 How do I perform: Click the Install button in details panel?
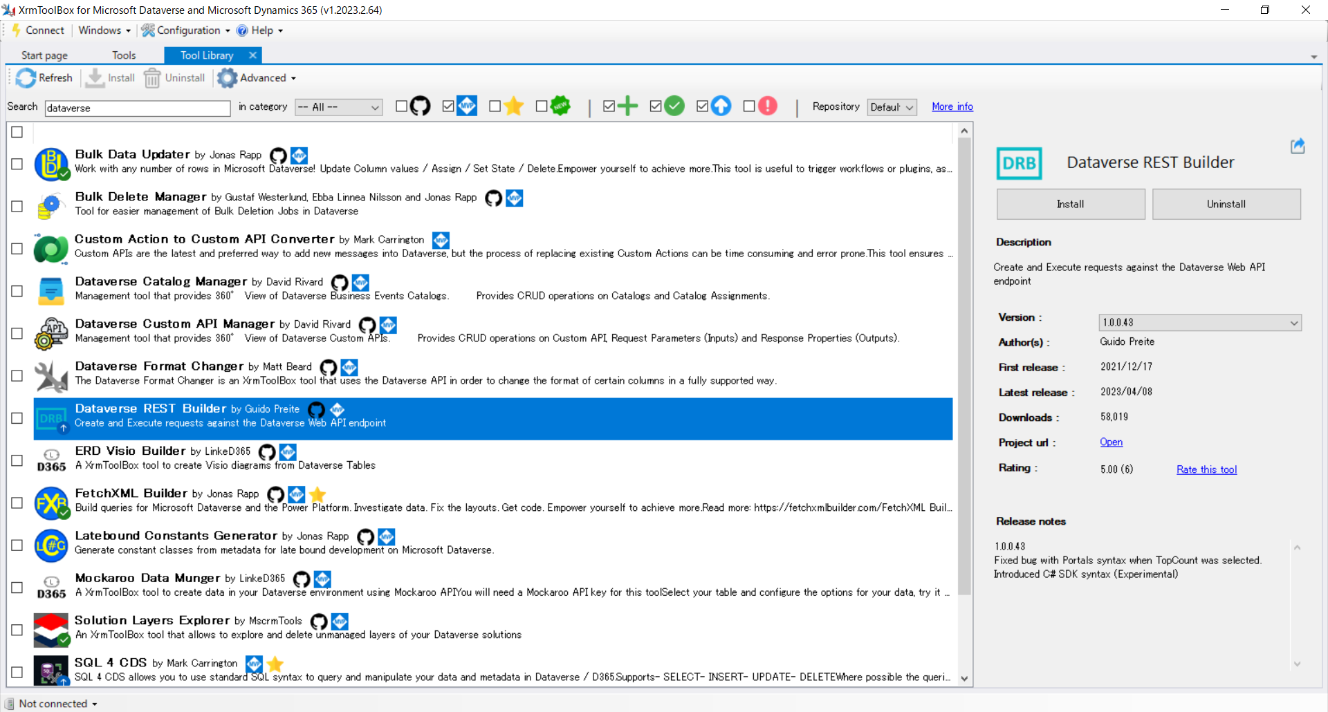click(x=1071, y=204)
